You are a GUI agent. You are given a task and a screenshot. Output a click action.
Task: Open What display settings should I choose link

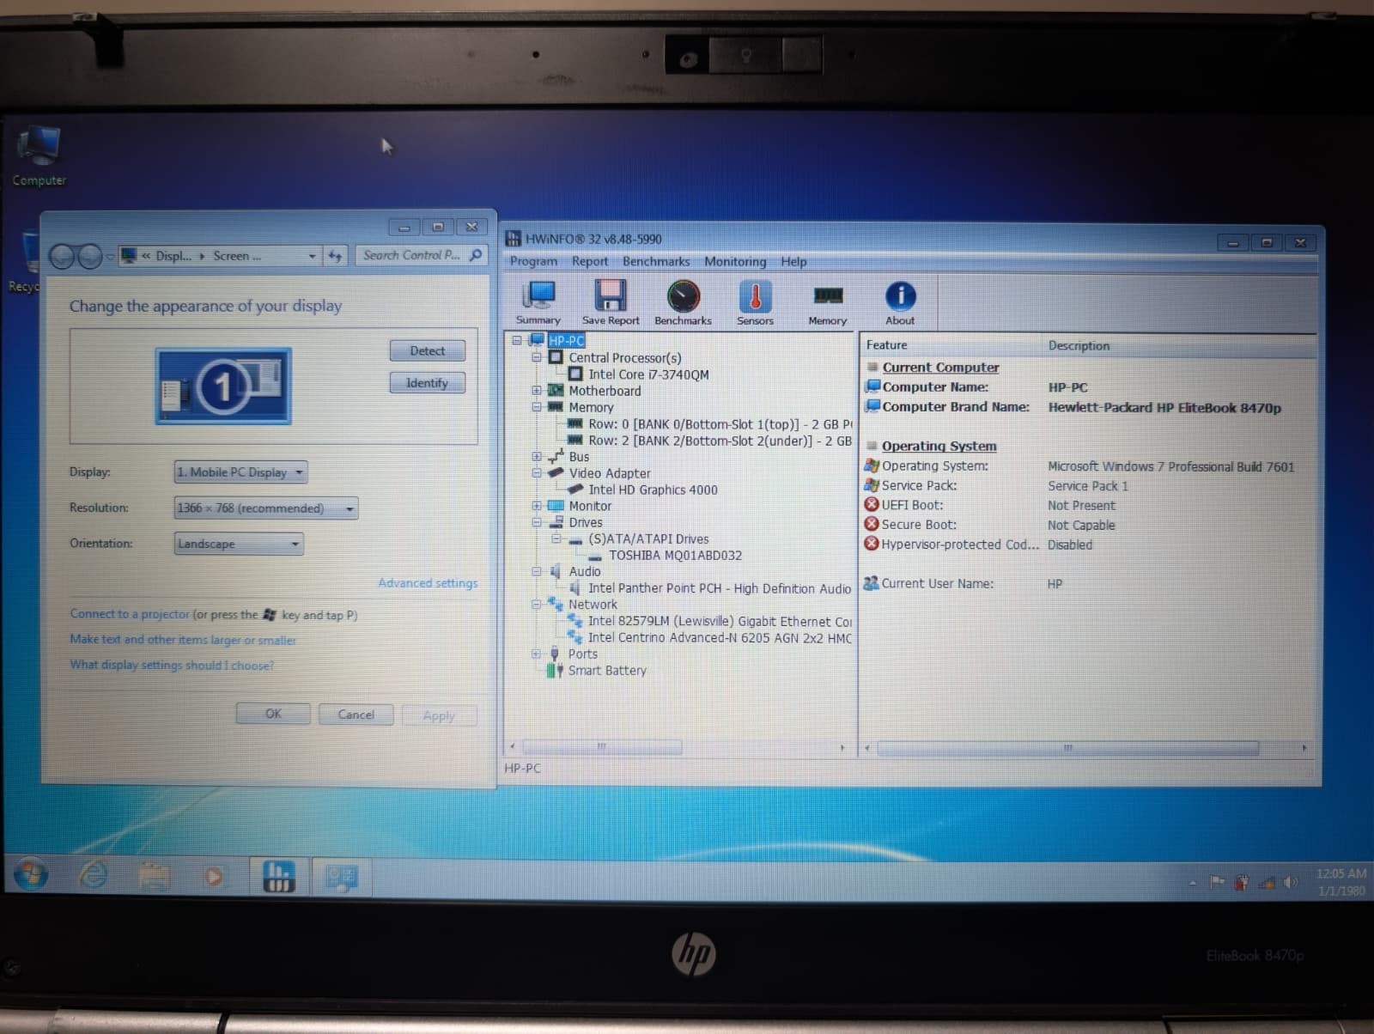(172, 666)
